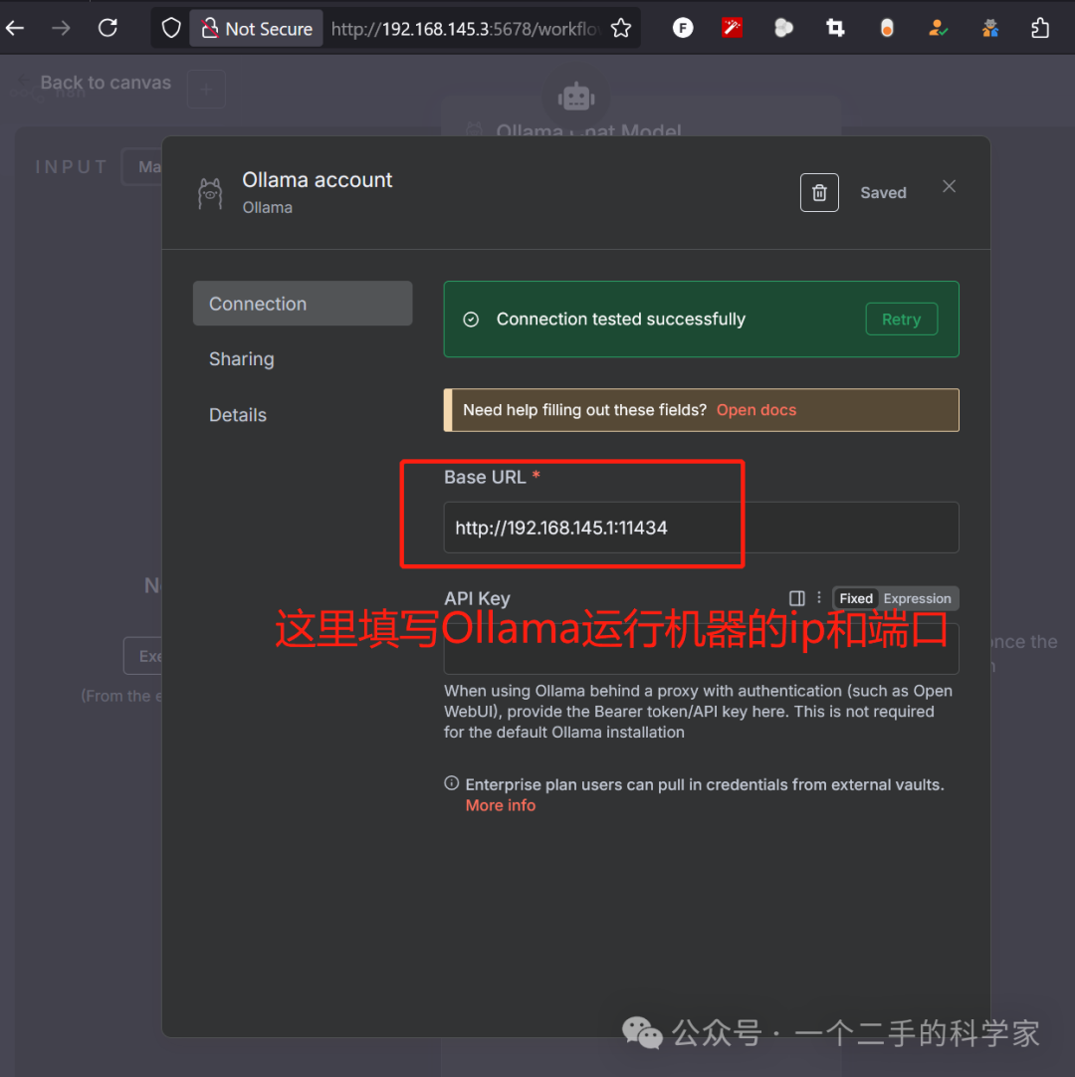
Task: Set API Key mode to Expression
Action: pyautogui.click(x=917, y=598)
